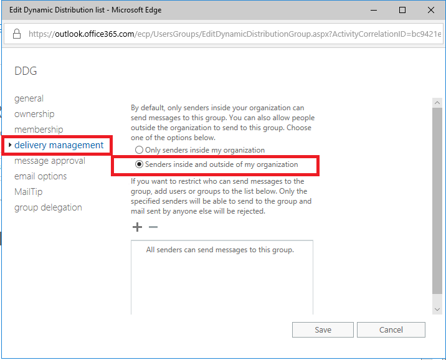The image size is (446, 360).
Task: Open the general section
Action: click(x=29, y=98)
